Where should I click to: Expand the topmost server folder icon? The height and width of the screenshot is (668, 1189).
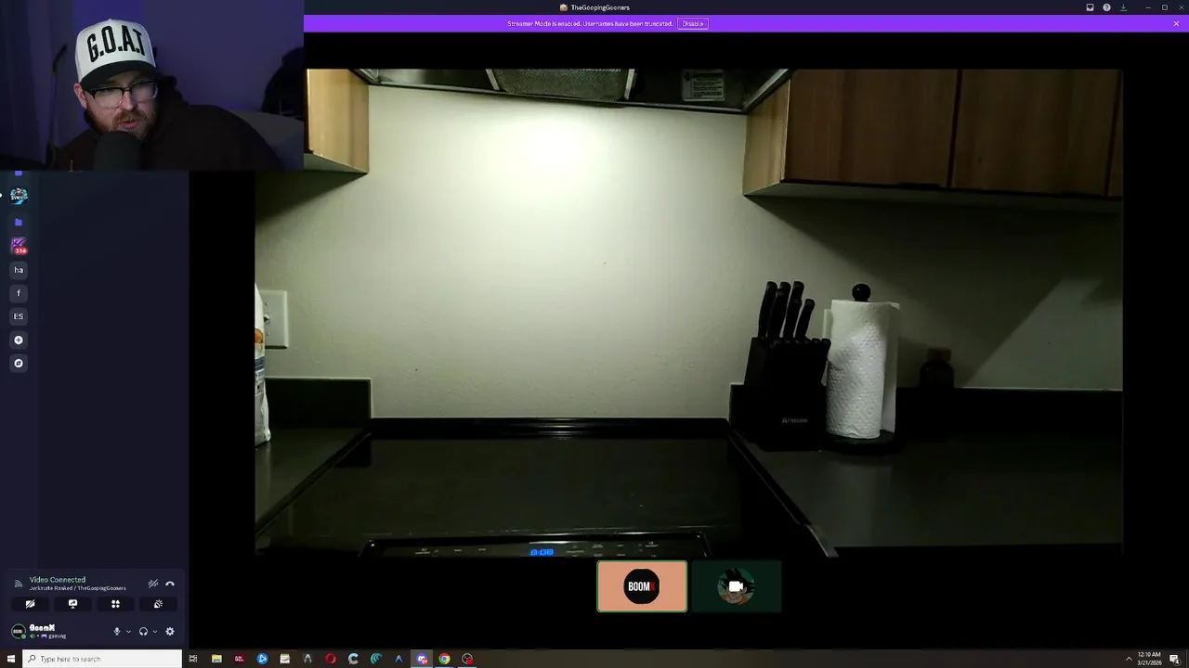[x=18, y=173]
